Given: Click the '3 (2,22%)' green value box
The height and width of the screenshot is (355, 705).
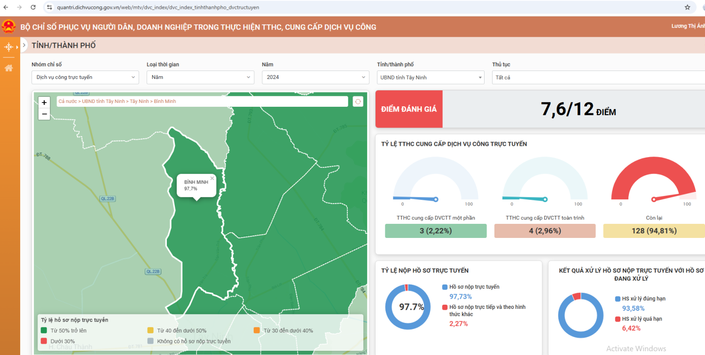Looking at the screenshot, I should [x=436, y=231].
